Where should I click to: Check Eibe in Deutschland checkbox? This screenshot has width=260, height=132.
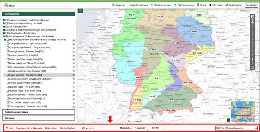coord(7,27)
